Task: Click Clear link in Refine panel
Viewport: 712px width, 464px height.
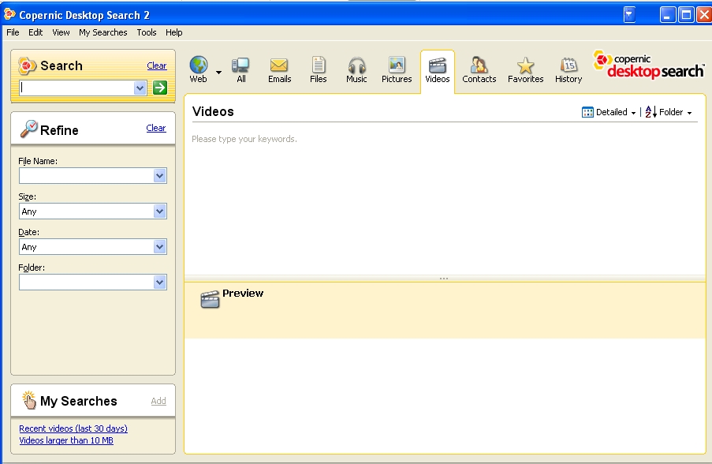Action: tap(156, 128)
